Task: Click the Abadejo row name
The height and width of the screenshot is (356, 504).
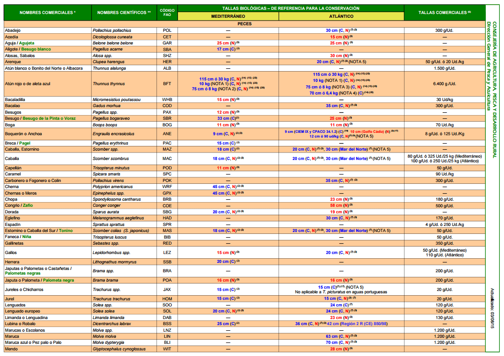Action: click(x=13, y=30)
